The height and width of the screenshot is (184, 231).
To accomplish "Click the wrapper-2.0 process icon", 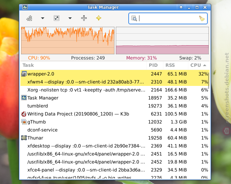I will click(x=24, y=74).
